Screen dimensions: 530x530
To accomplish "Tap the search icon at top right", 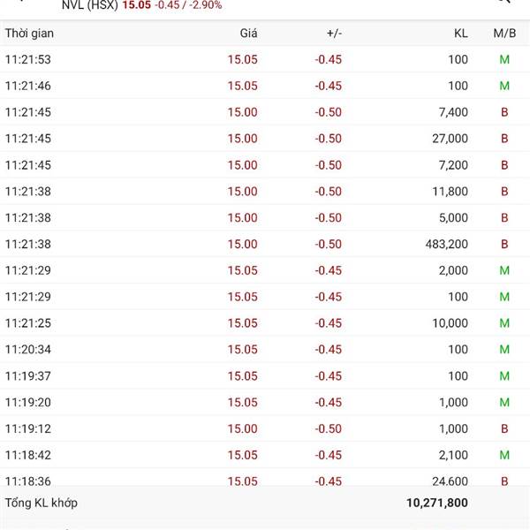I will tap(503, 3).
